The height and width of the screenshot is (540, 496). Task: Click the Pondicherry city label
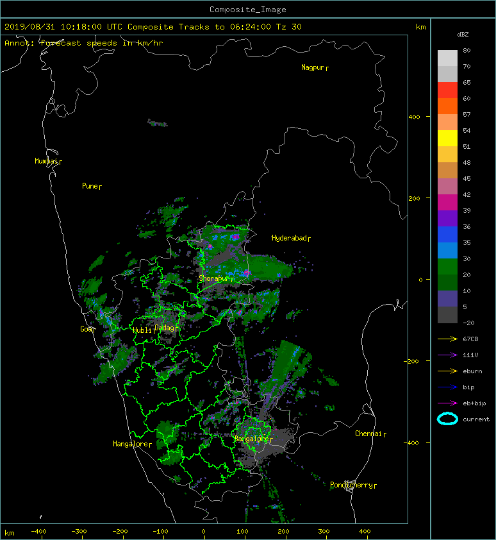(x=353, y=485)
